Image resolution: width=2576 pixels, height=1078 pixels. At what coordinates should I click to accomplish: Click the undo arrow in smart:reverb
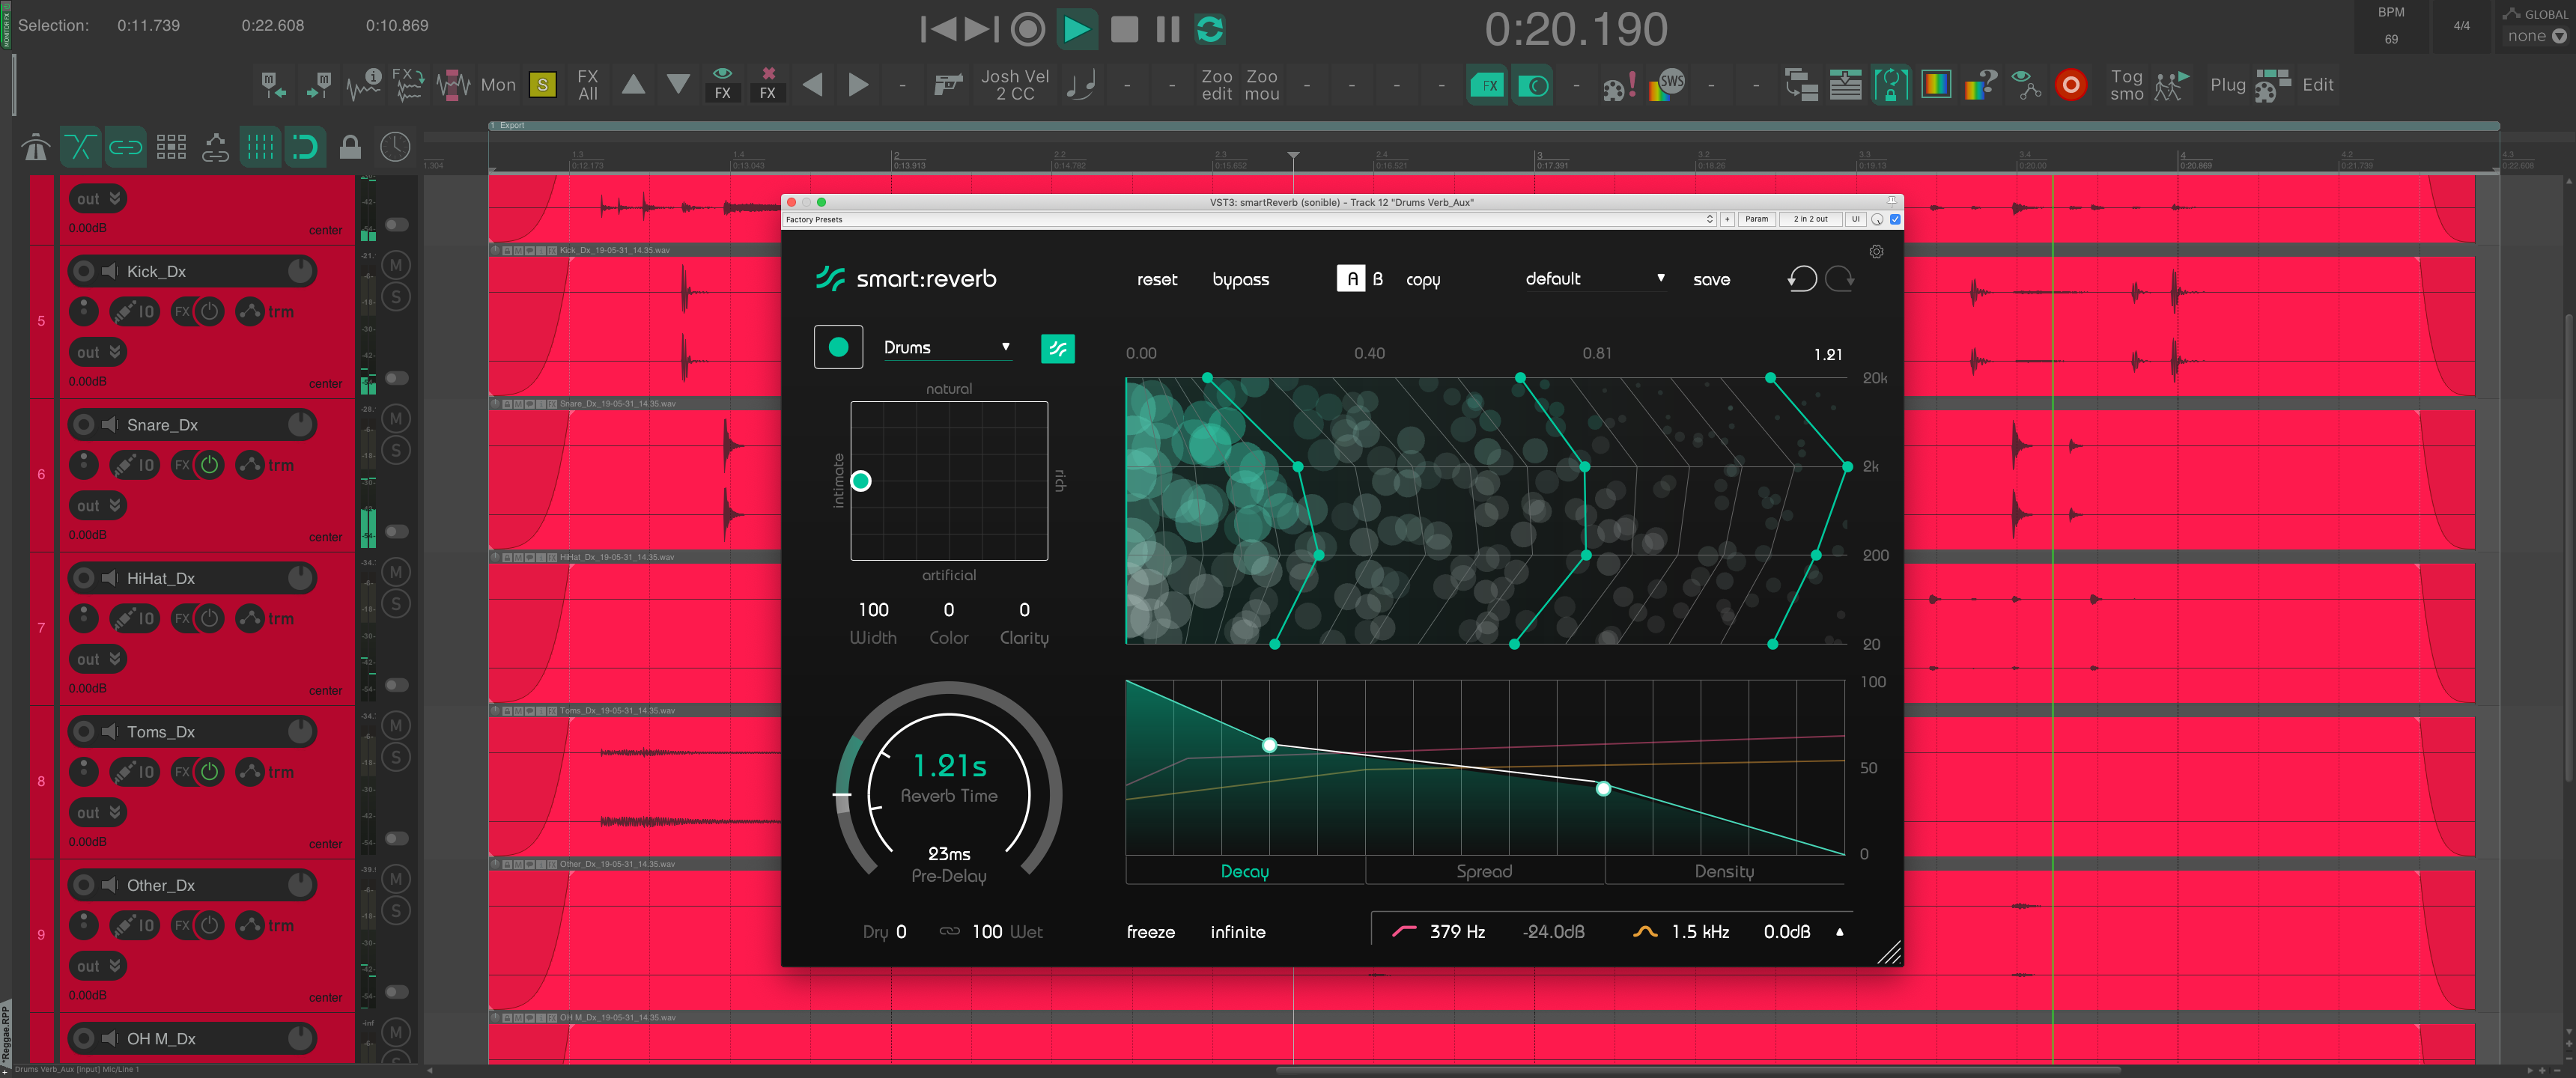[1802, 279]
